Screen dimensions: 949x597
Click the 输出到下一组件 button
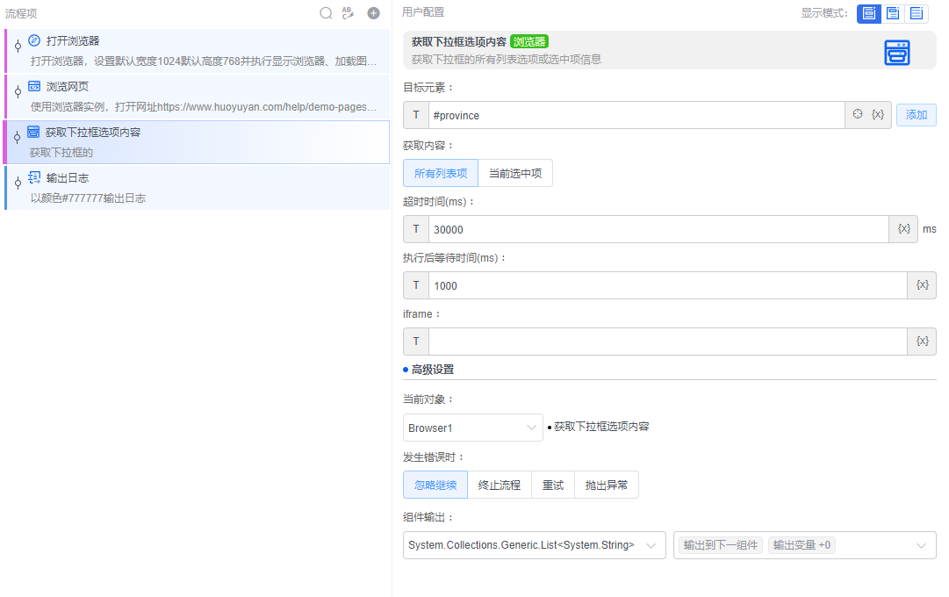point(719,544)
